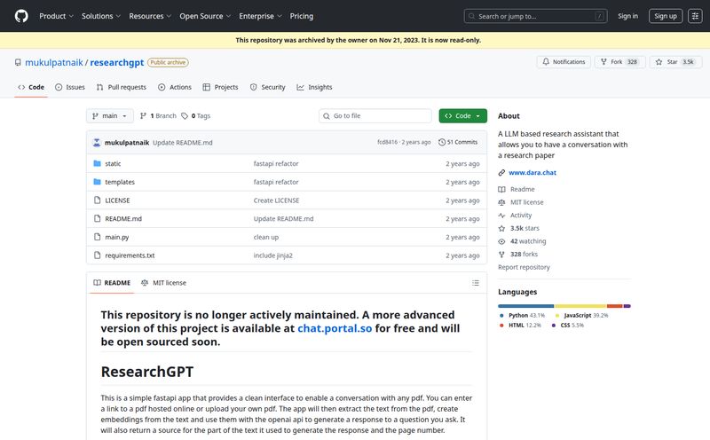
Task: Click the CSS 5.5% language link
Action: point(568,326)
